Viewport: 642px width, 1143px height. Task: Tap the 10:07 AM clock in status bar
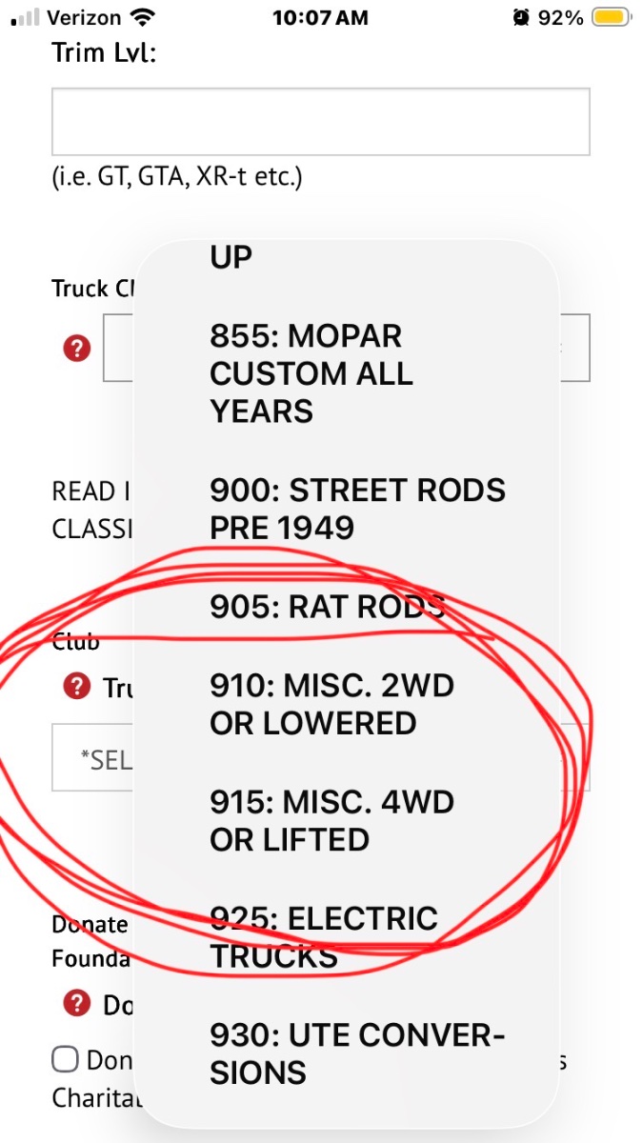[x=320, y=17]
